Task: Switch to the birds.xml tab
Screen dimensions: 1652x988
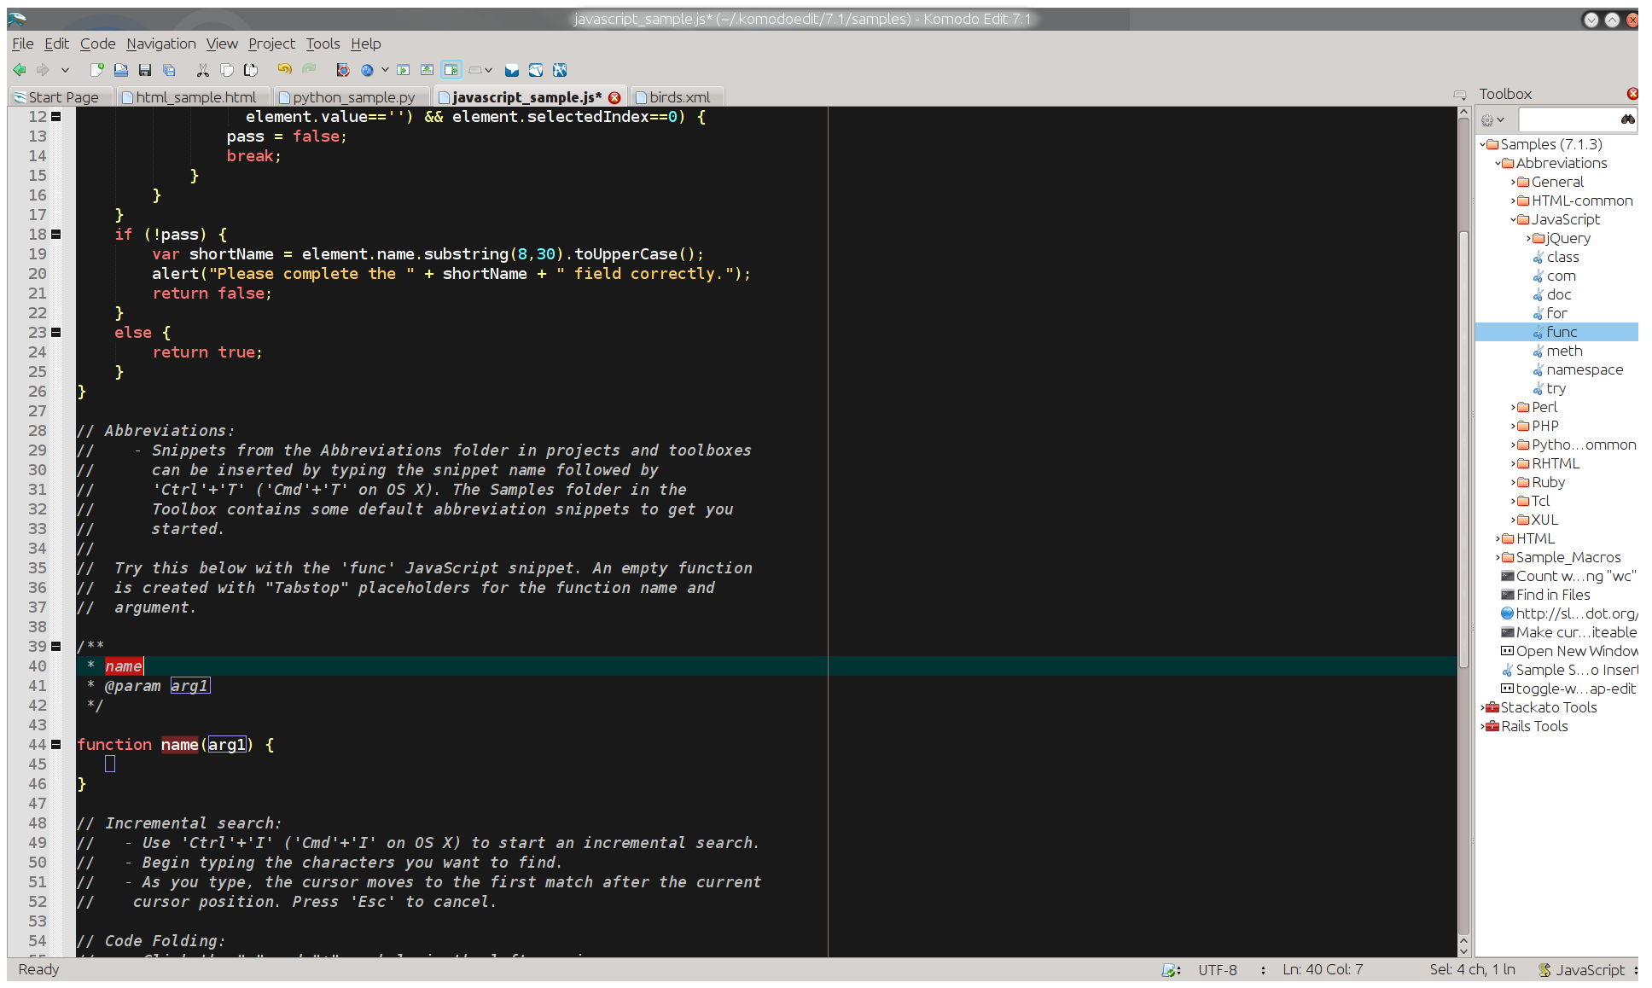Action: (676, 97)
